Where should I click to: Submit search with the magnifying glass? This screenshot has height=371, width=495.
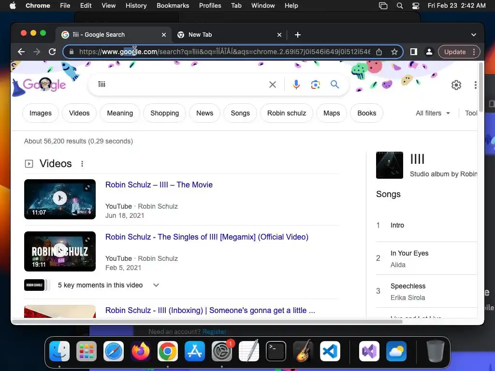click(335, 84)
